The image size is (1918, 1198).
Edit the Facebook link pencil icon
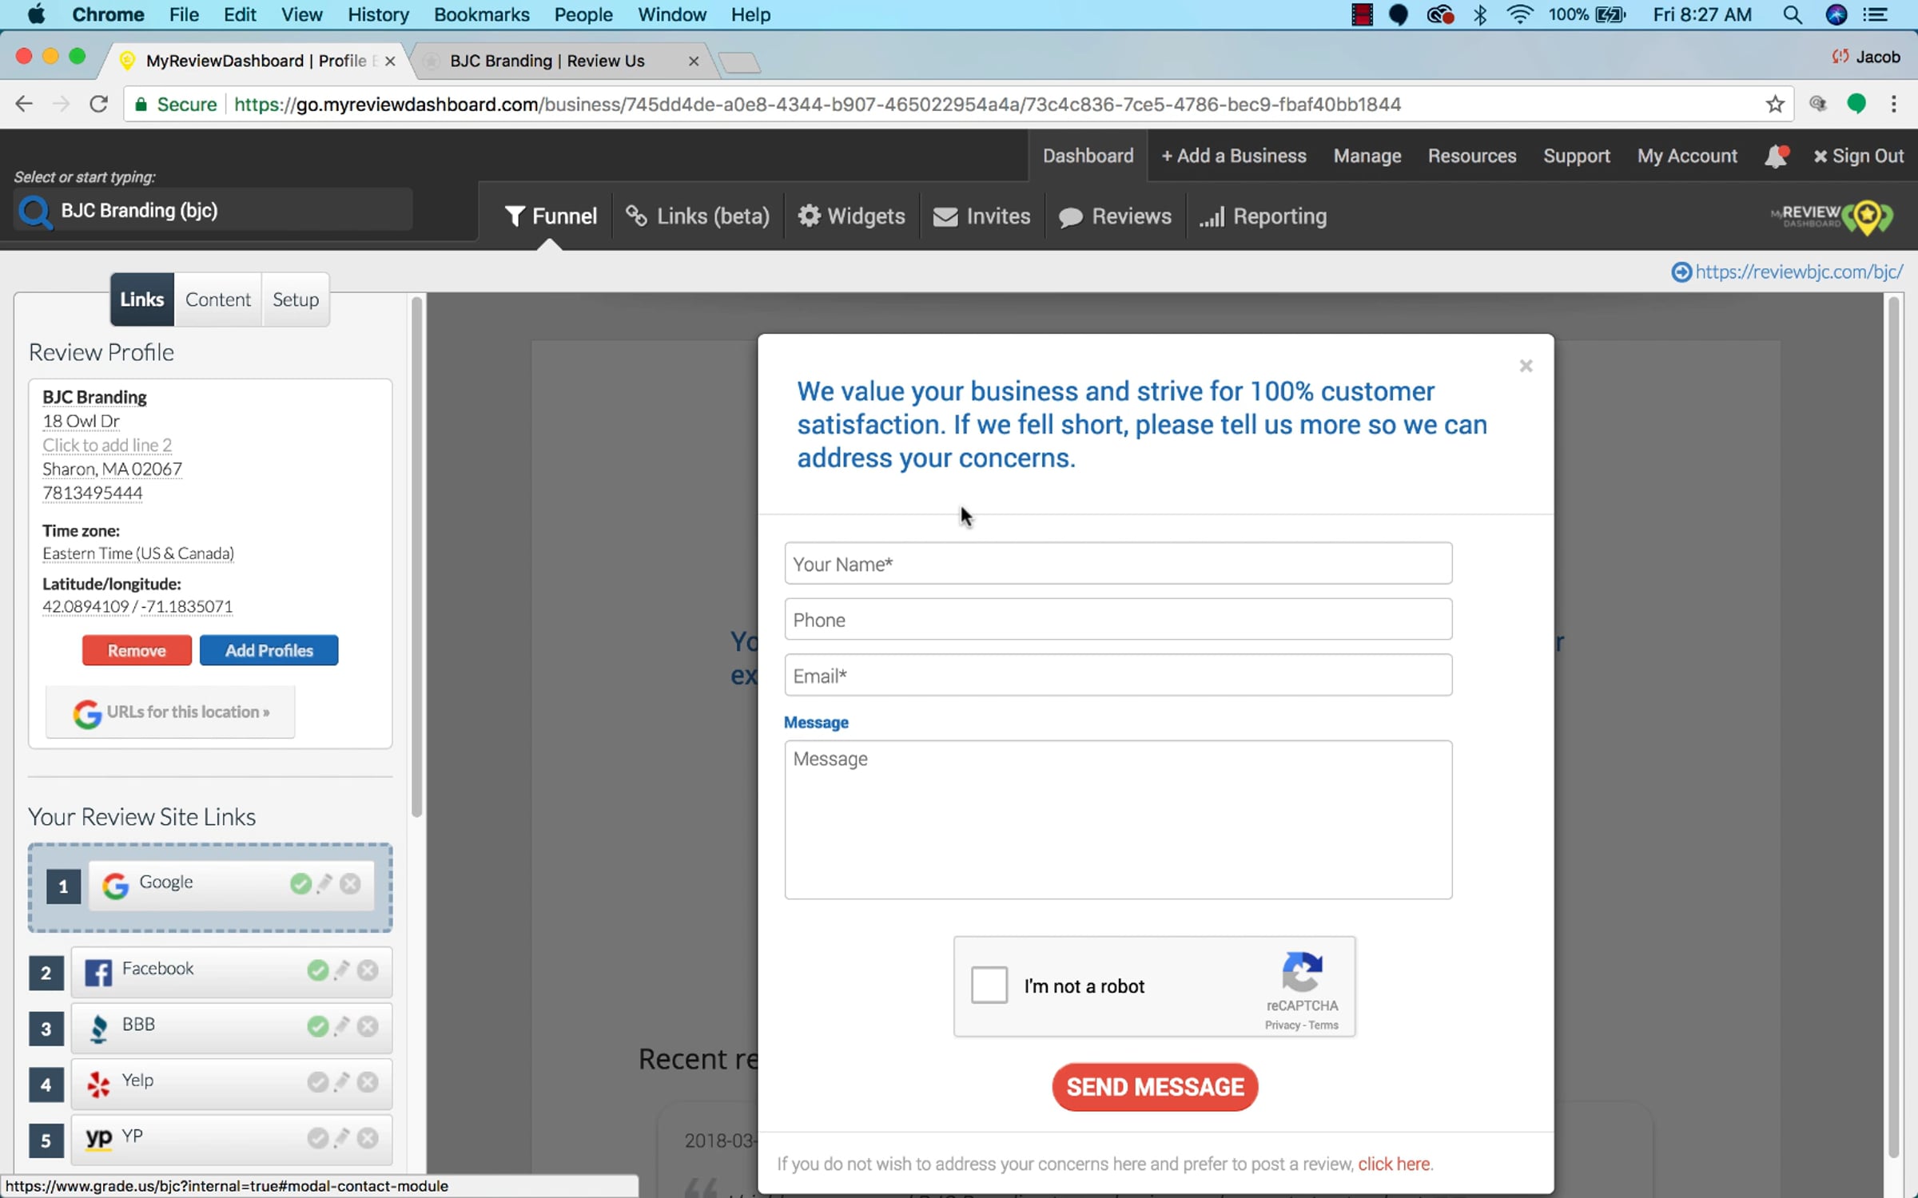pos(342,970)
